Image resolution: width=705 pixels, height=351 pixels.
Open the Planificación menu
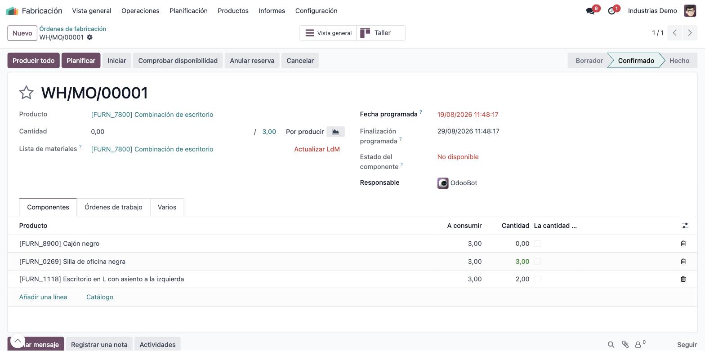click(188, 11)
